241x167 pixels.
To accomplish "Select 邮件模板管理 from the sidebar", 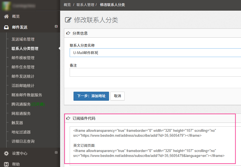I will click(23, 58).
